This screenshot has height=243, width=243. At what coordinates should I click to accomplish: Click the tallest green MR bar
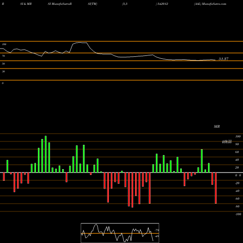[x=46, y=154]
